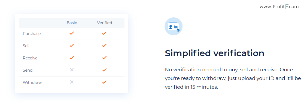
Task: Click the Basic checkmark for Receive
Action: [x=72, y=58]
